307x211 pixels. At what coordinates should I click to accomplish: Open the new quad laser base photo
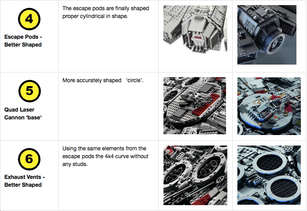click(269, 106)
